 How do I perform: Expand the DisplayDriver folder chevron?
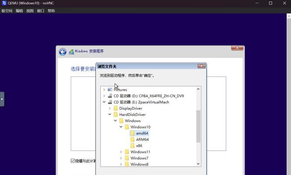110,108
